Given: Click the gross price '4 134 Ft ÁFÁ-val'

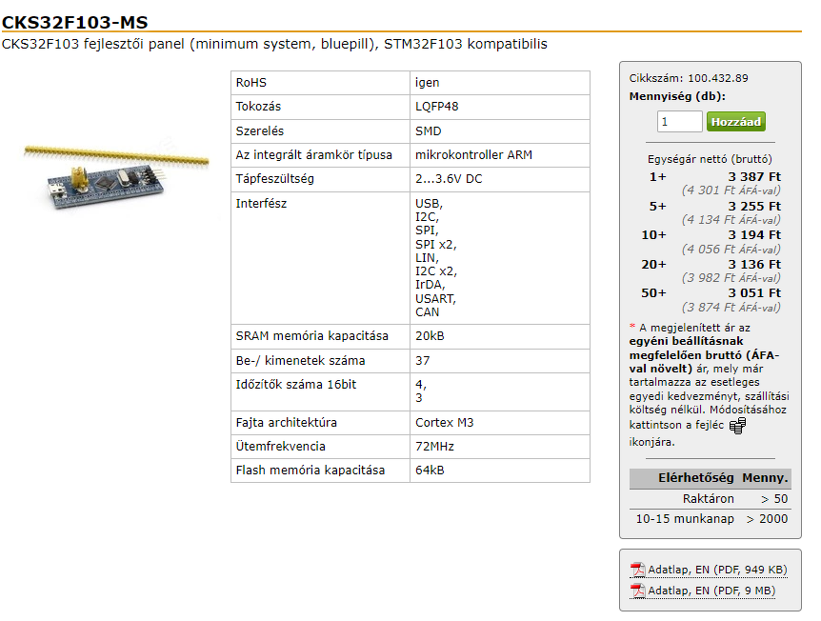Looking at the screenshot, I should 731,220.
